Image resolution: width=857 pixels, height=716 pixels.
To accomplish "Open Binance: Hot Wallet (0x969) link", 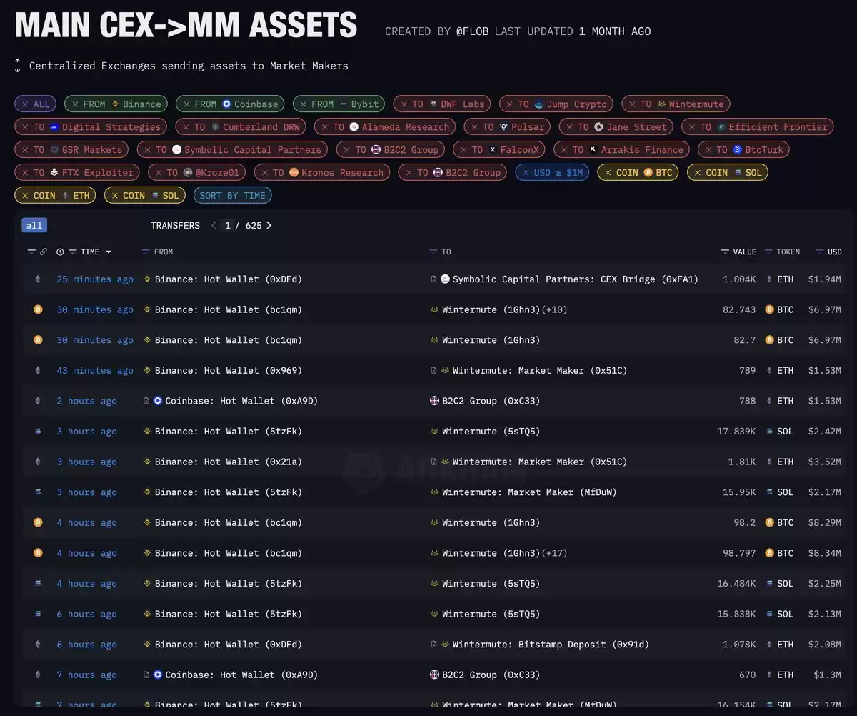I will tap(229, 370).
